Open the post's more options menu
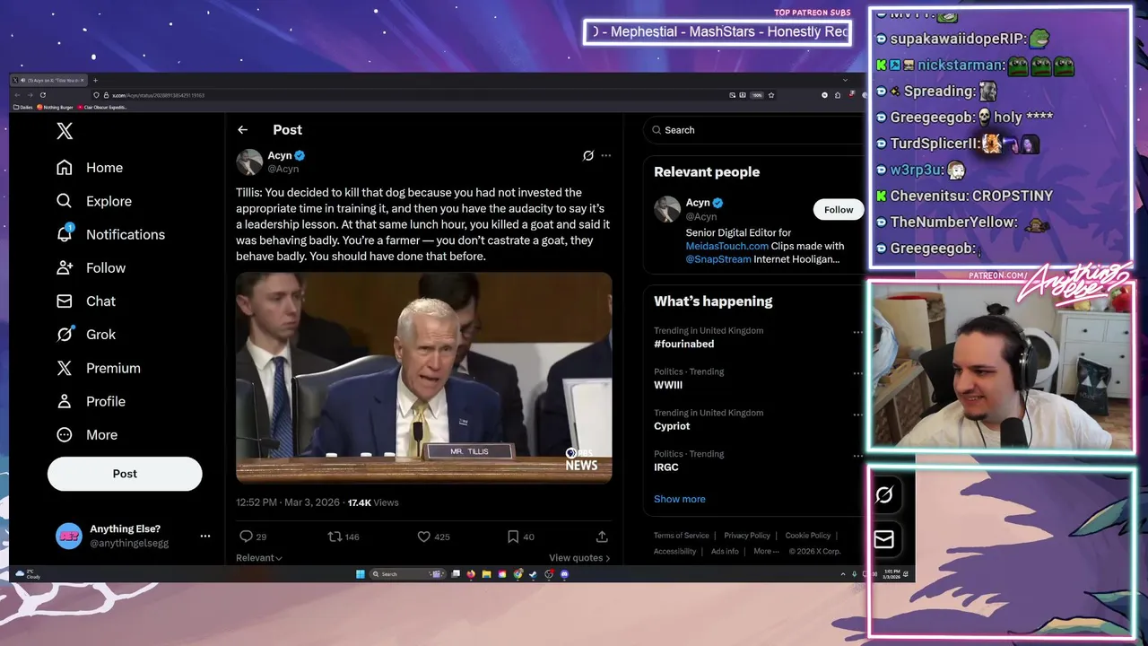Screen dimensions: 1148x646 coord(606,155)
